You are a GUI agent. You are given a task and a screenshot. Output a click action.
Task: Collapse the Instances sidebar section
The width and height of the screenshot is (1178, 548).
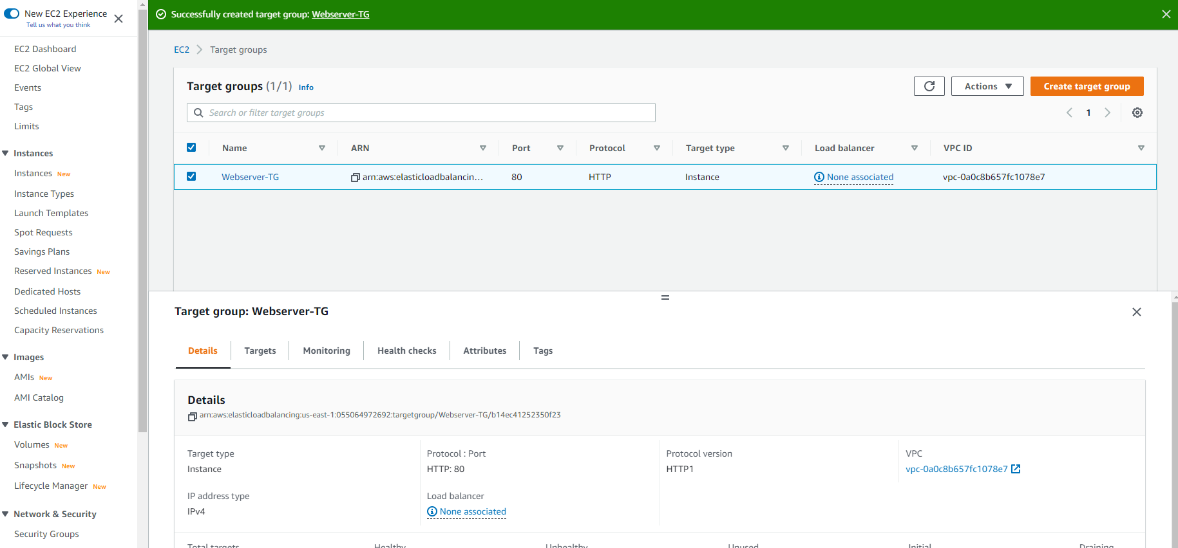[x=6, y=153]
